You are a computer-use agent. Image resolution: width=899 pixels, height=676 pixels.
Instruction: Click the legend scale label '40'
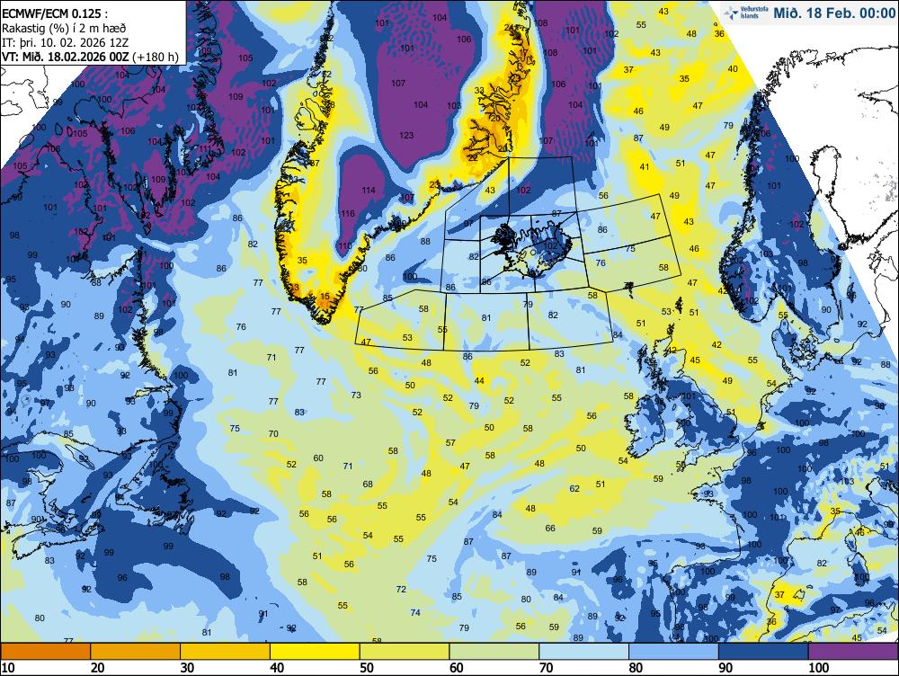277,668
